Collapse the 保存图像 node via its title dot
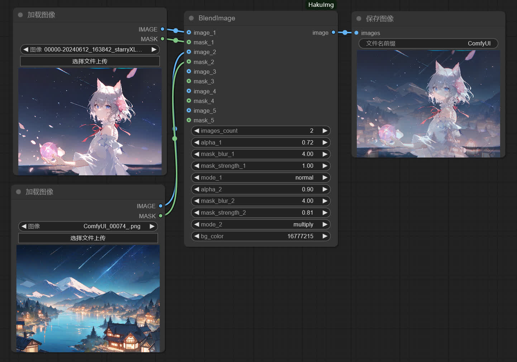This screenshot has width=517, height=362. click(359, 19)
